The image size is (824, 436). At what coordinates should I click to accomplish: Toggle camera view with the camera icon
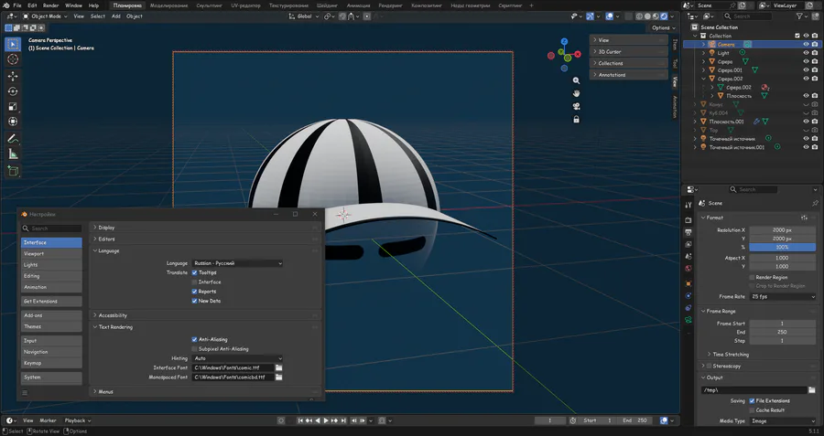point(576,105)
